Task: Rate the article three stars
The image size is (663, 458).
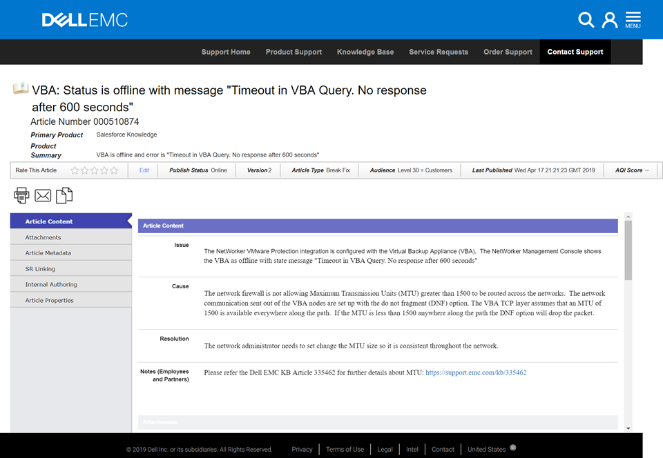Action: [x=95, y=170]
